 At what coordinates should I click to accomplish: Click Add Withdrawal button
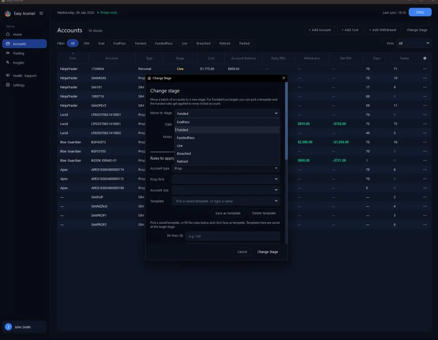[x=382, y=30]
